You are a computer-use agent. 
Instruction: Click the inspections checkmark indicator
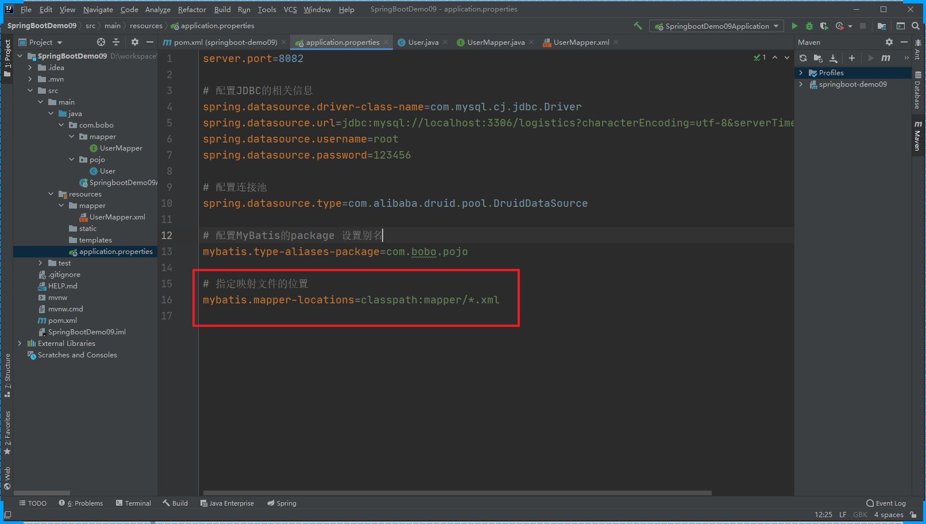pyautogui.click(x=759, y=57)
